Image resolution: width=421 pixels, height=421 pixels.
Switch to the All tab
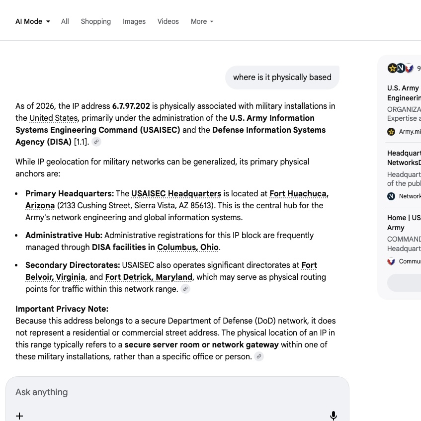(65, 21)
